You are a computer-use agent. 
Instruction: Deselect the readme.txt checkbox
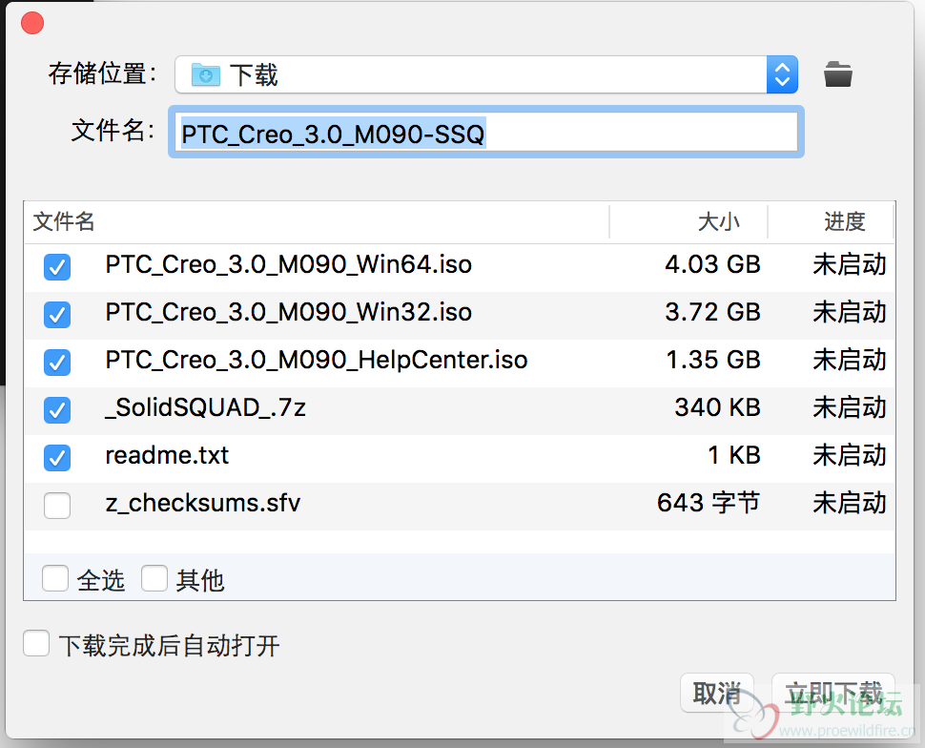coord(57,457)
